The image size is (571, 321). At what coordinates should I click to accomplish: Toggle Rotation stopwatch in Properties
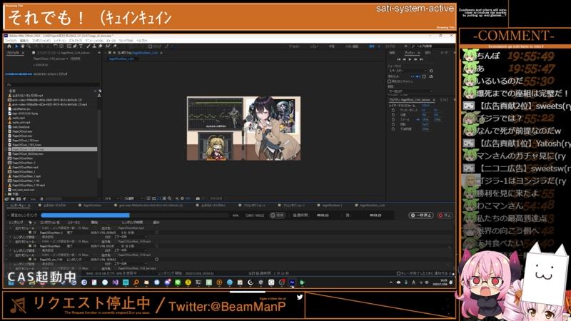click(393, 124)
